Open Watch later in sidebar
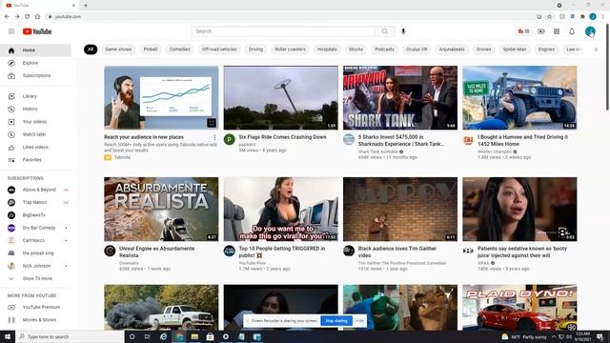The height and width of the screenshot is (343, 610). (35, 134)
